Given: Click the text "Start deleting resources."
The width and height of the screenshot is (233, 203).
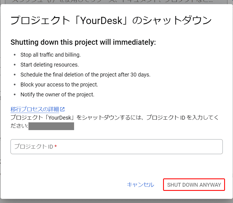Looking at the screenshot, I should coord(50,65).
